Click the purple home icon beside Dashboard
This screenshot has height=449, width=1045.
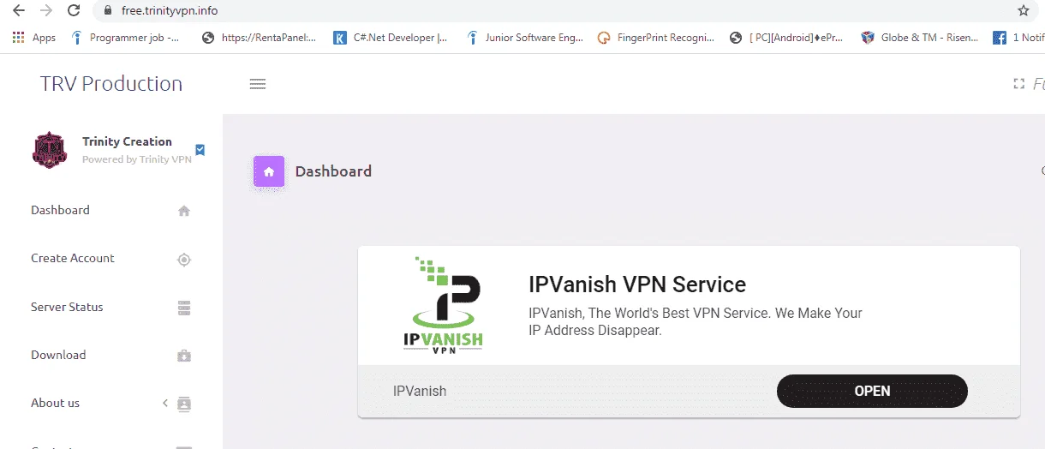click(269, 171)
